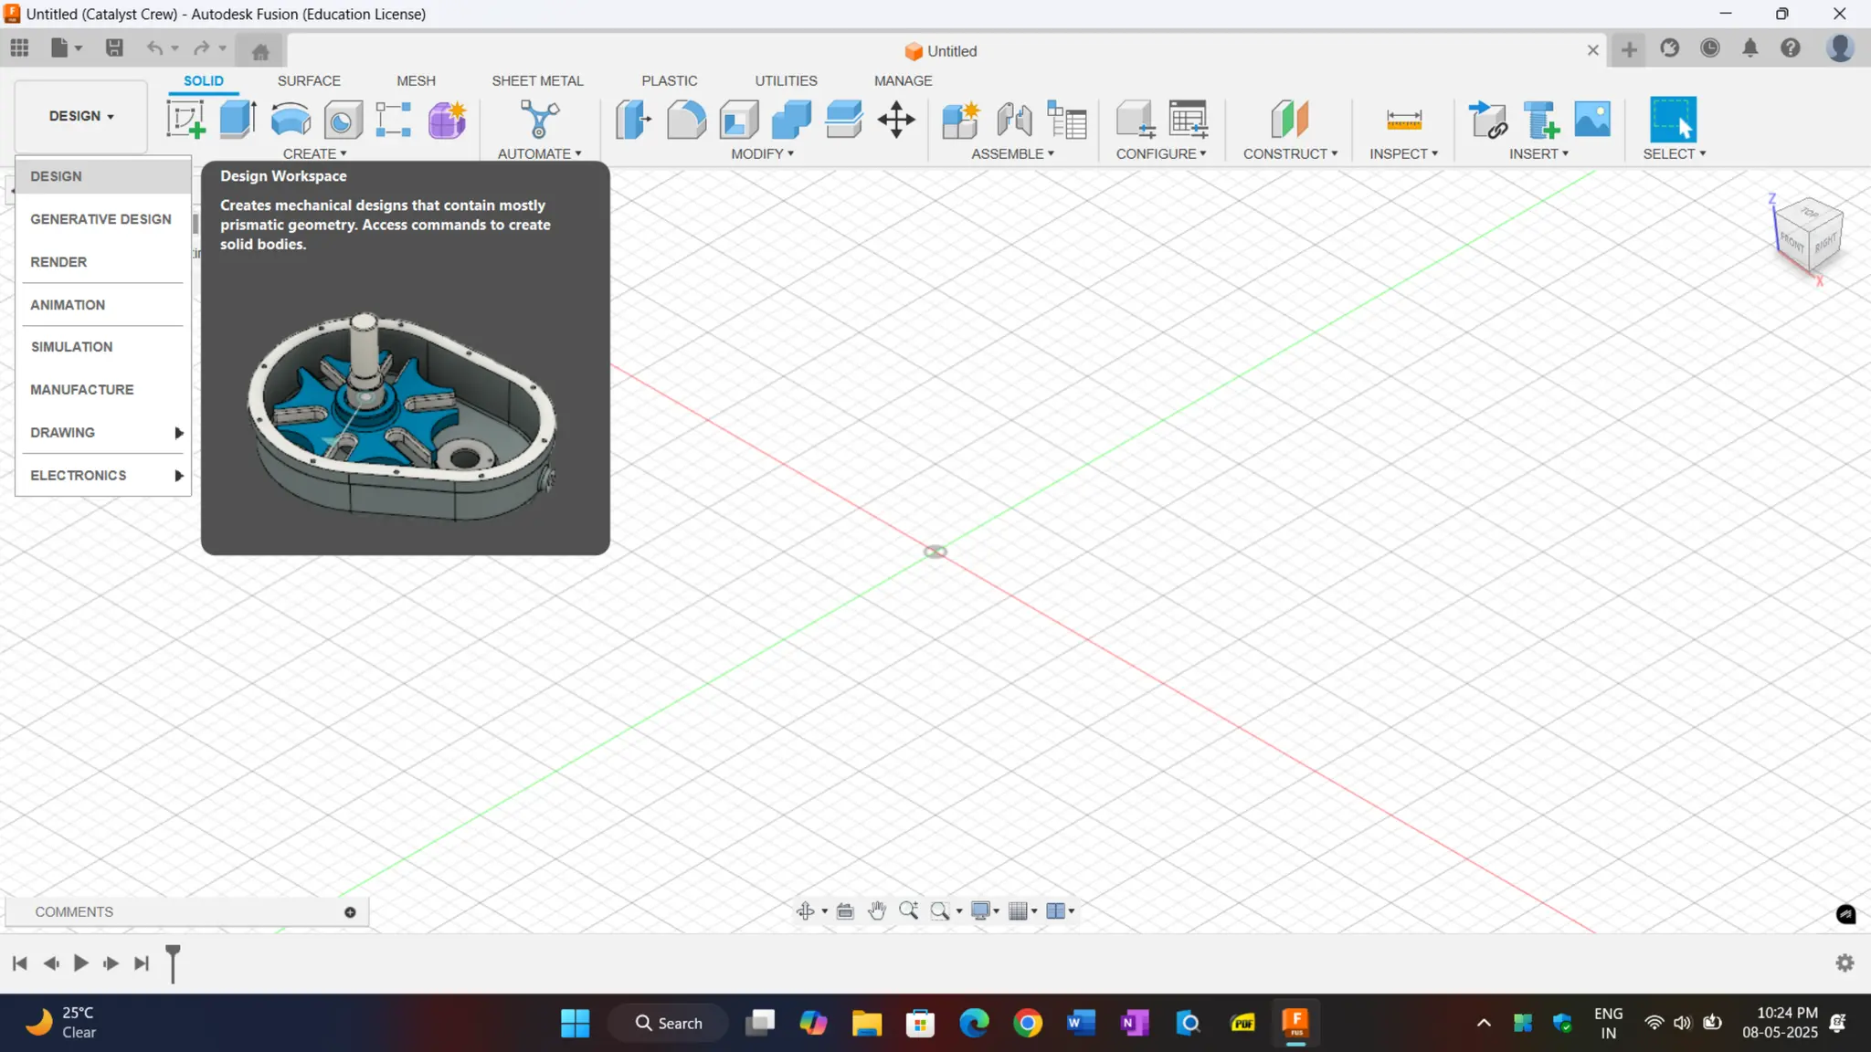This screenshot has height=1052, width=1871.
Task: Expand the MODIFY dropdown menu
Action: [762, 153]
